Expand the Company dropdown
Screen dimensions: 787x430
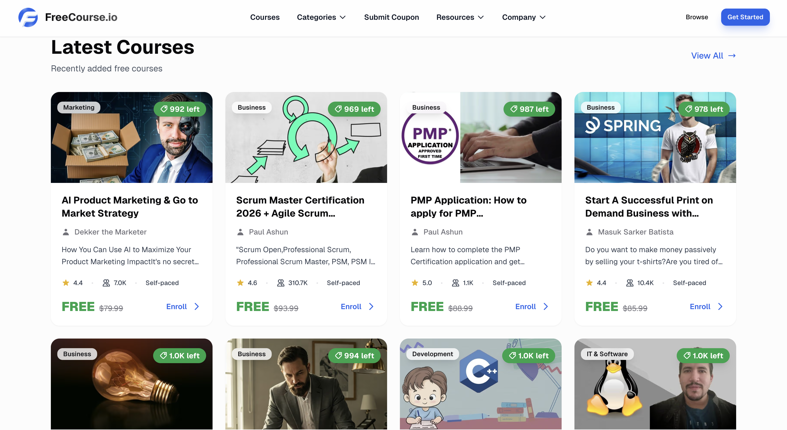tap(523, 17)
